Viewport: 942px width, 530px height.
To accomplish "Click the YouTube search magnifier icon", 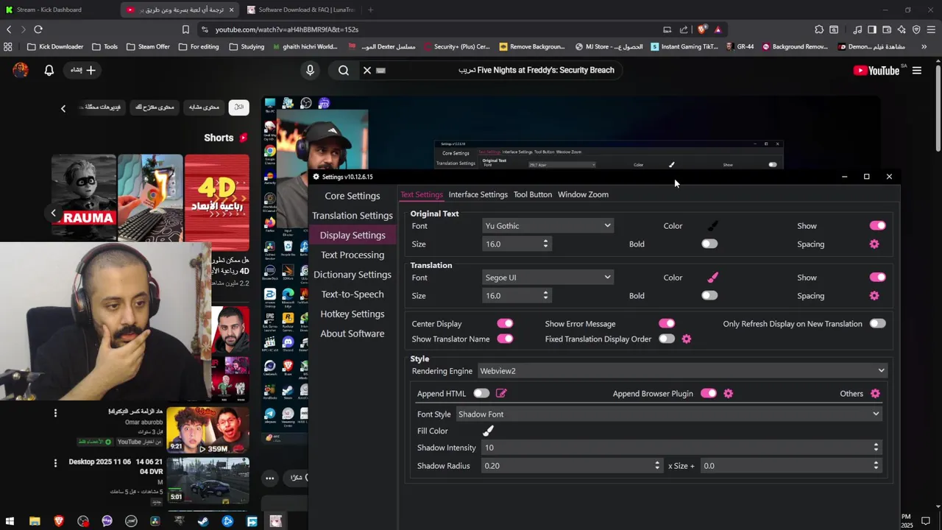I will point(344,70).
